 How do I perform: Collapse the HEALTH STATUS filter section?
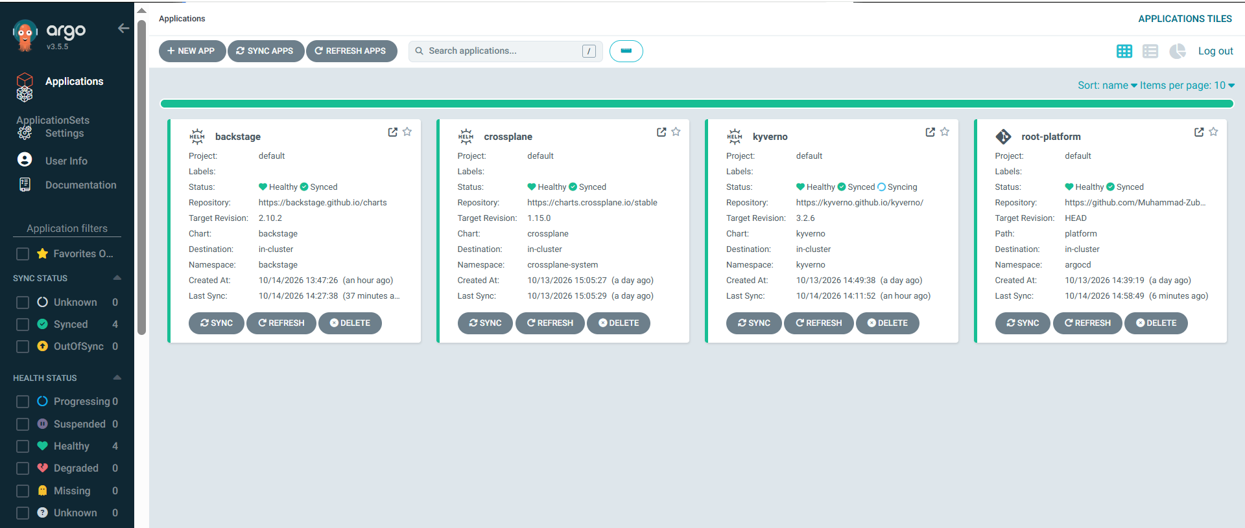pyautogui.click(x=117, y=378)
